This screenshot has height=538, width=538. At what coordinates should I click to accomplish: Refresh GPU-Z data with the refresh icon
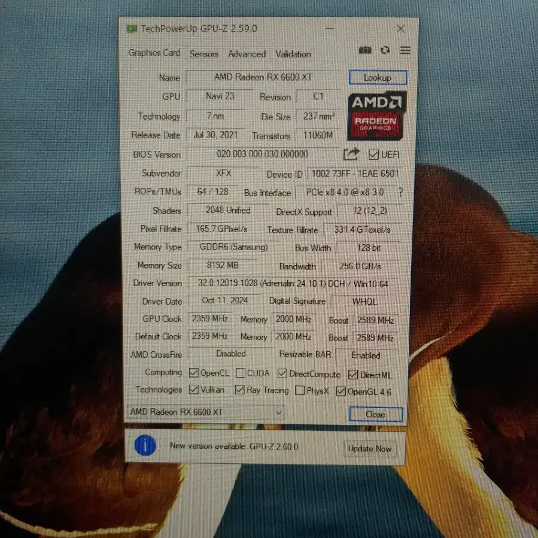pyautogui.click(x=385, y=50)
